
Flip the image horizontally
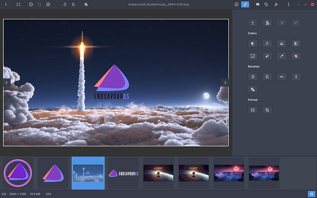coord(282,77)
